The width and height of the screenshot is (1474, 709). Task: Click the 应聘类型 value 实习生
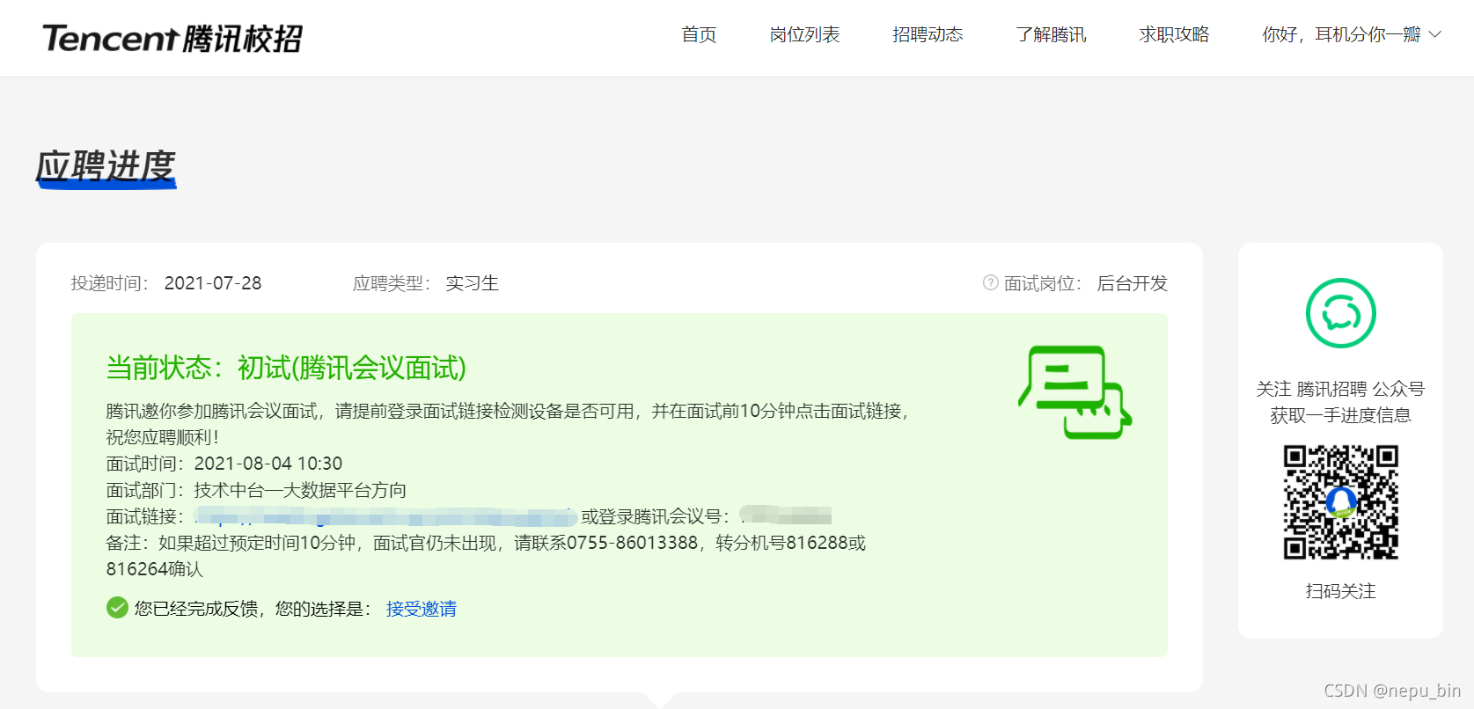[x=472, y=283]
